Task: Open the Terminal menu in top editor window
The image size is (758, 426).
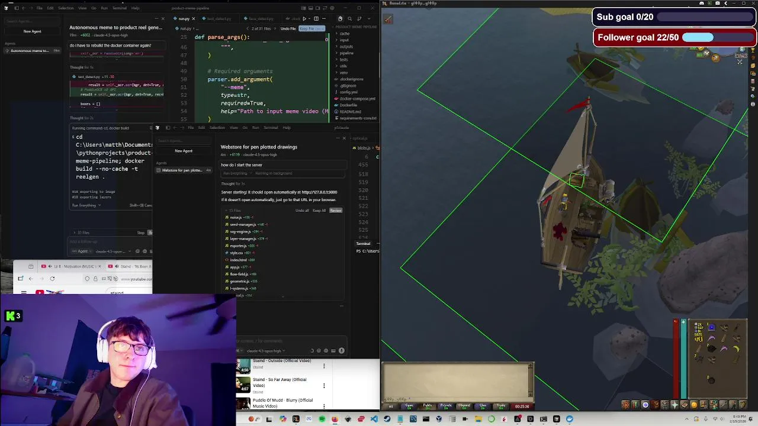Action: pyautogui.click(x=119, y=8)
